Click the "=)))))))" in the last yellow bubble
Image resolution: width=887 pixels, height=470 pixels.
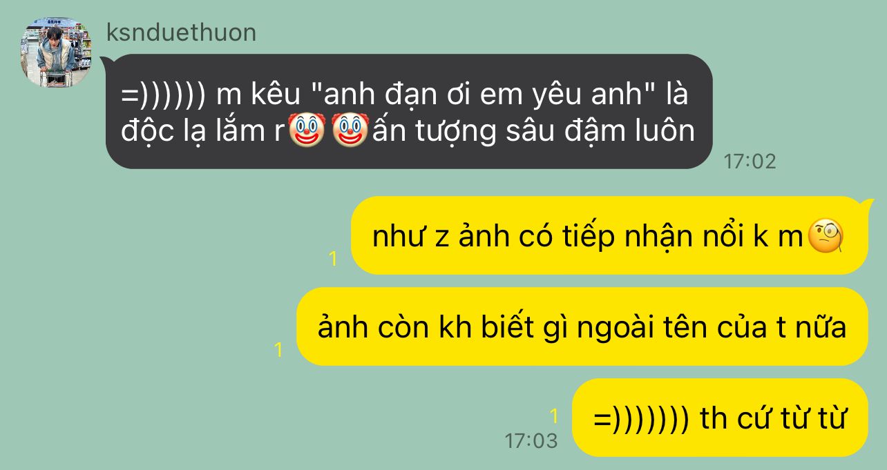pos(641,418)
